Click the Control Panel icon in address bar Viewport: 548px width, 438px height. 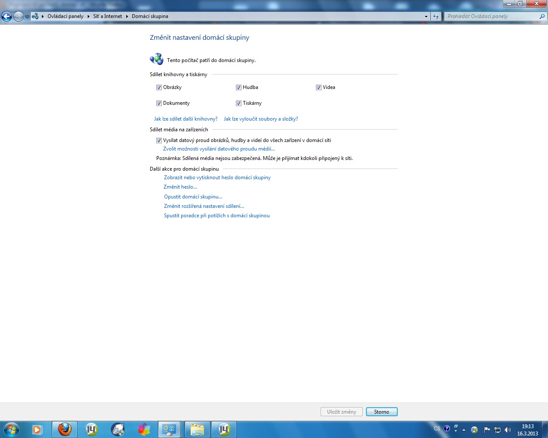36,16
